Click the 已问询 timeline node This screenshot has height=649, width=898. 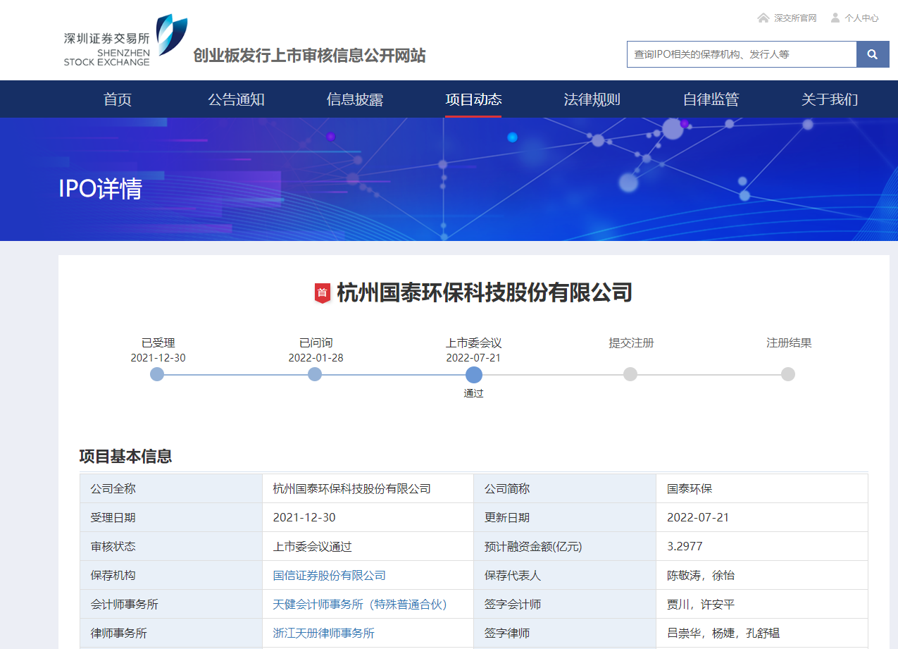315,374
